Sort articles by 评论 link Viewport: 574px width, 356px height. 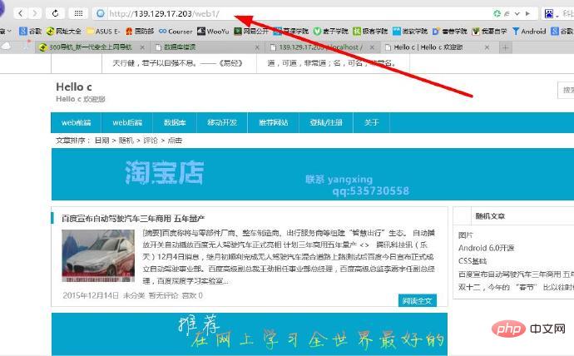[153, 141]
